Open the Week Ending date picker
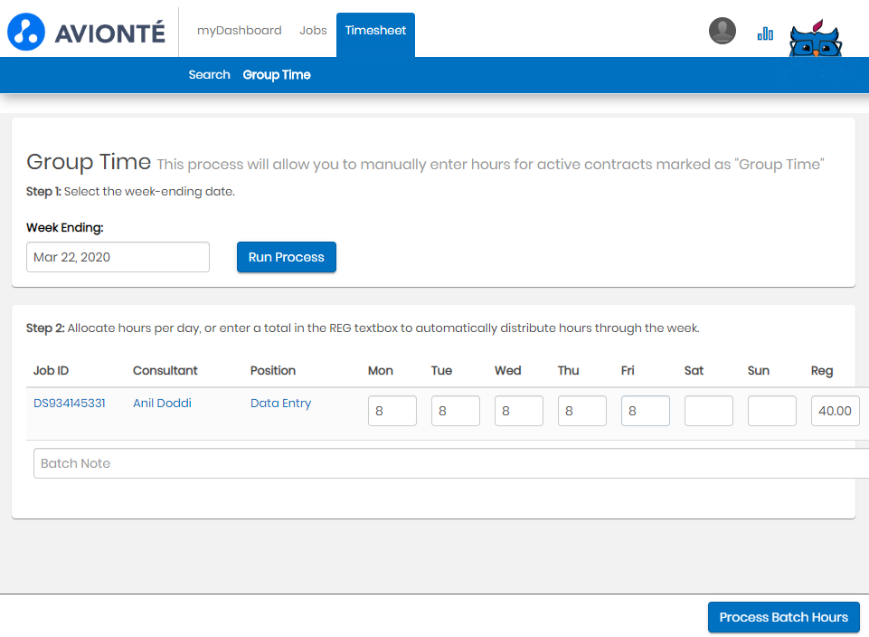This screenshot has width=869, height=637. 118,257
